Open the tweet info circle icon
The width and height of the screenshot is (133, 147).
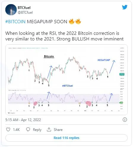coord(125,120)
